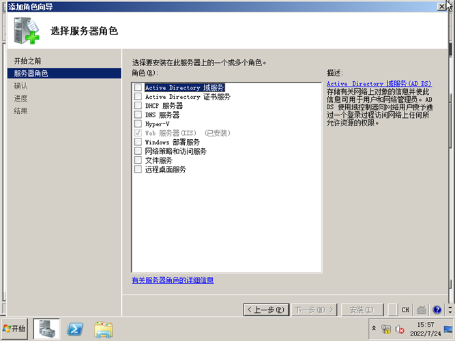Click the muted volume tray icon
Viewport: 455px width, 341px height.
coord(400,329)
